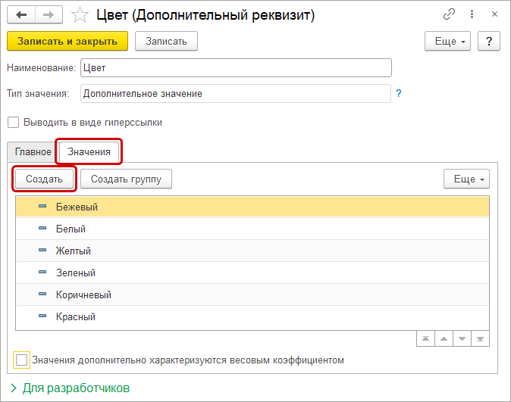Copy link with the chain icon
The height and width of the screenshot is (402, 511).
coord(450,15)
